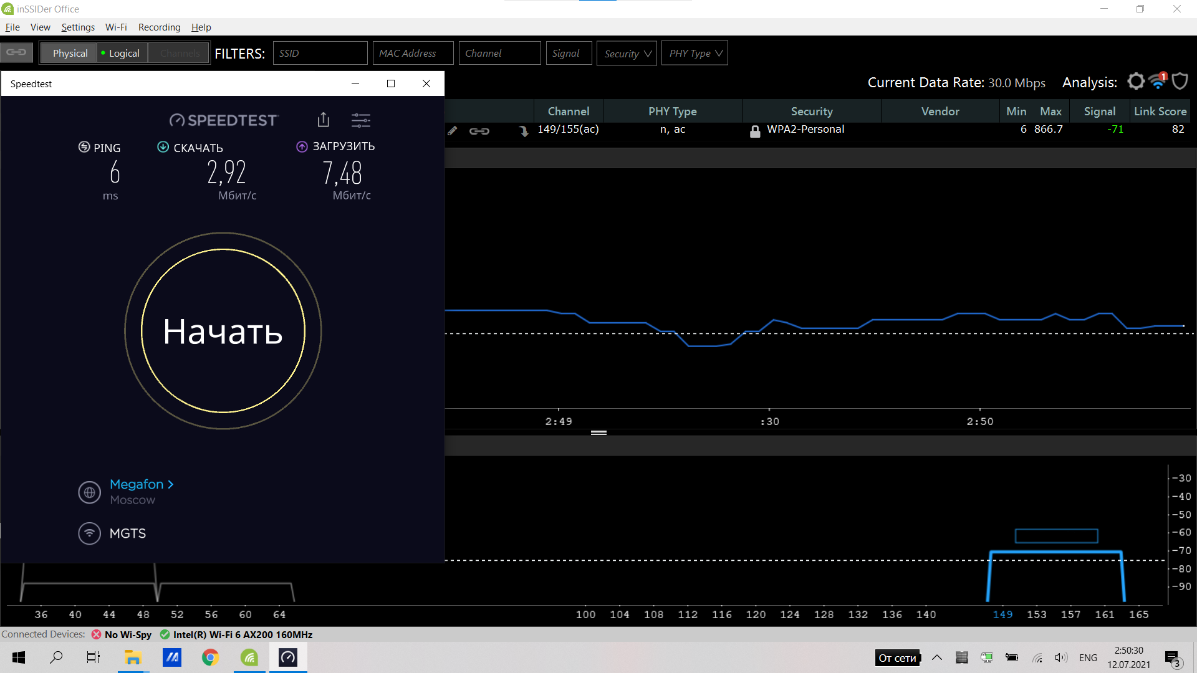Click the volume icon in system tray
Viewport: 1197px width, 673px height.
coord(1061,657)
